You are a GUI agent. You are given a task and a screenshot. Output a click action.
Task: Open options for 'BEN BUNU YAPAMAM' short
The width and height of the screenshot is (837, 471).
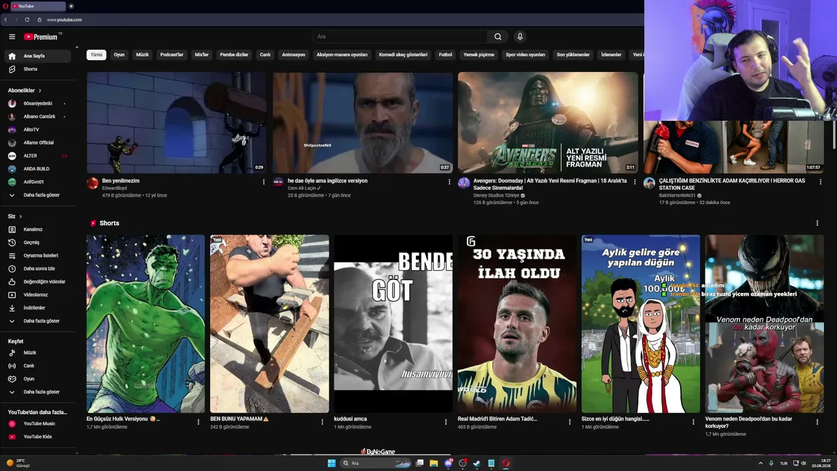point(322,422)
